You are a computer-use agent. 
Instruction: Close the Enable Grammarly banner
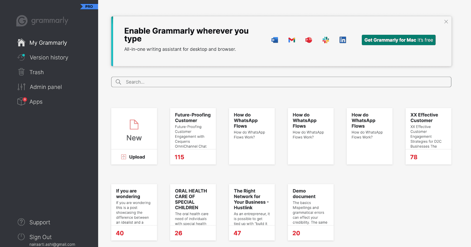click(x=446, y=22)
